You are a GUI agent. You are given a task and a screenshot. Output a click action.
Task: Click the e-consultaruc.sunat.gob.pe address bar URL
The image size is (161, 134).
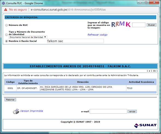tap(68, 10)
